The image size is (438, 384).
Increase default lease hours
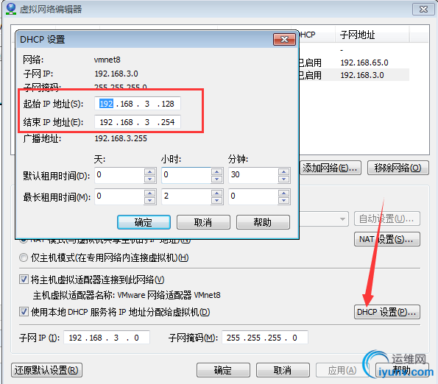[x=217, y=171]
